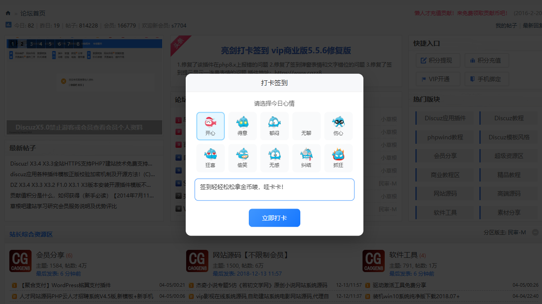Choose the 狂喜 mood emoticon
The height and width of the screenshot is (304, 542).
click(x=210, y=158)
